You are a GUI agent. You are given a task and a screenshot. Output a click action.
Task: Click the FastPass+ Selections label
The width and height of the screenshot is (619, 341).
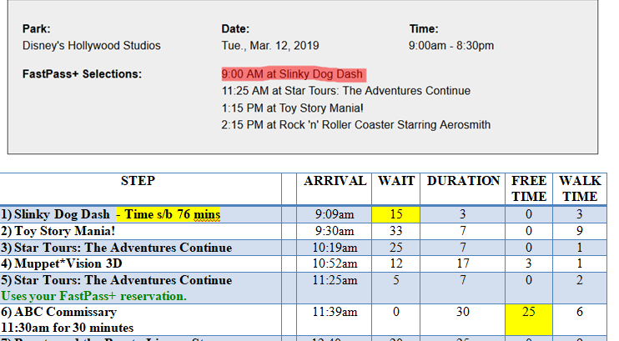tap(82, 74)
